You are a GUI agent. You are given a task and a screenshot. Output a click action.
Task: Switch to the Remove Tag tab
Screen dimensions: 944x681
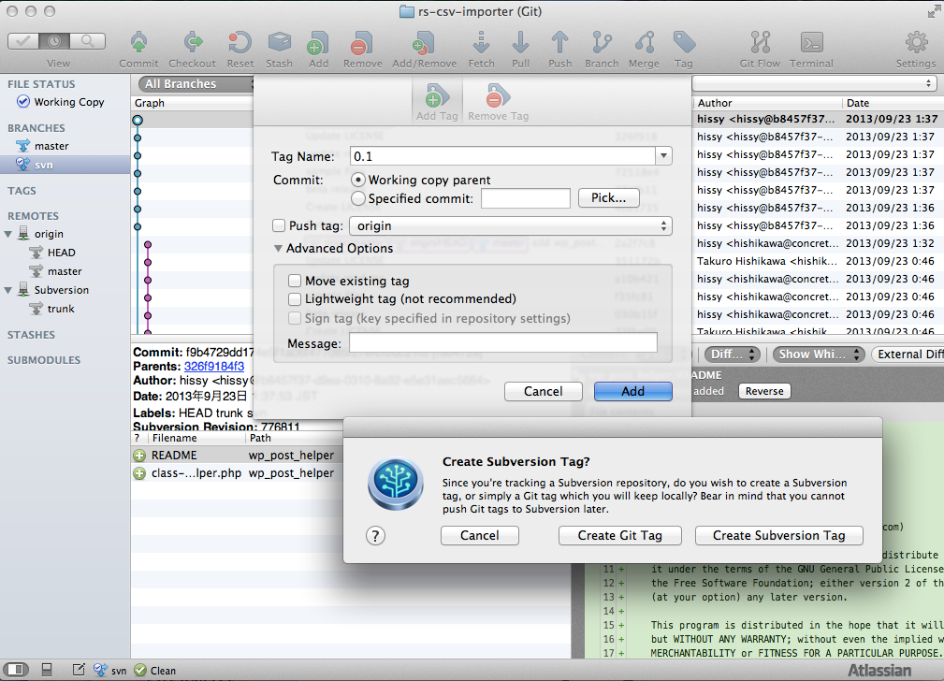(498, 99)
